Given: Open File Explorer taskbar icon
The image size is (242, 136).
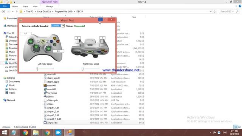Looking at the screenshot, I should coord(36,133).
